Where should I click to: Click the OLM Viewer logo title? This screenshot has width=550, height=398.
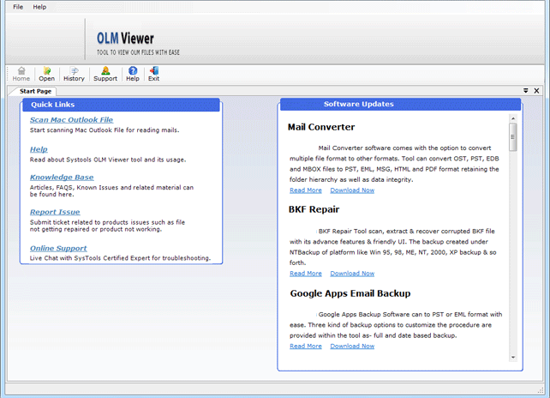pyautogui.click(x=125, y=39)
